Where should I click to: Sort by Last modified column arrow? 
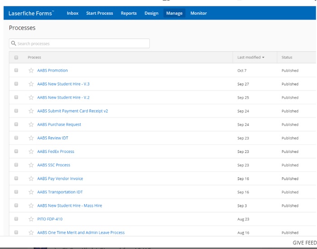[263, 58]
